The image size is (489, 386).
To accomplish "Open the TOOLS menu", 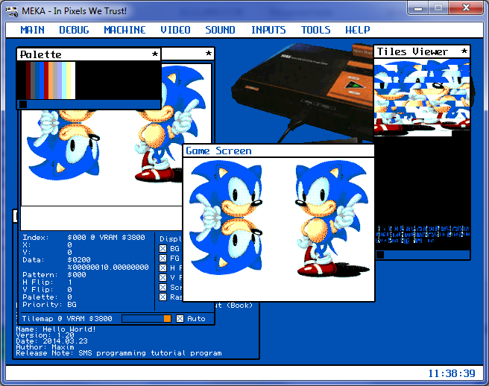I will (x=315, y=30).
